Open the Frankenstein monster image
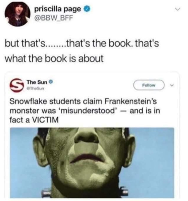This screenshot has height=201, width=188. point(92,163)
